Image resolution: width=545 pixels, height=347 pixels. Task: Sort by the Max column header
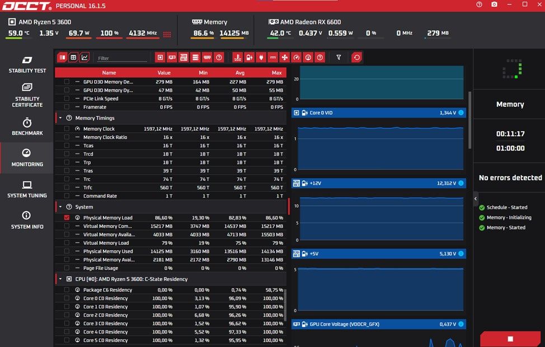tap(276, 73)
